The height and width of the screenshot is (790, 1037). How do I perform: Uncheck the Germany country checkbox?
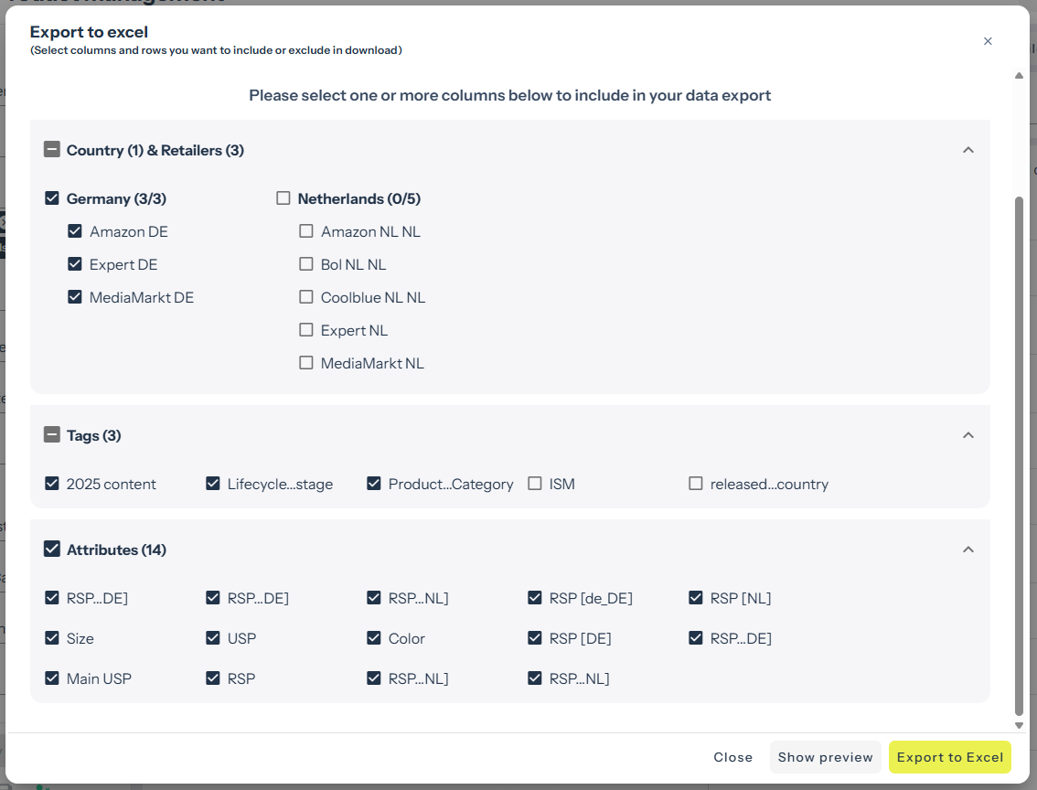pyautogui.click(x=52, y=198)
